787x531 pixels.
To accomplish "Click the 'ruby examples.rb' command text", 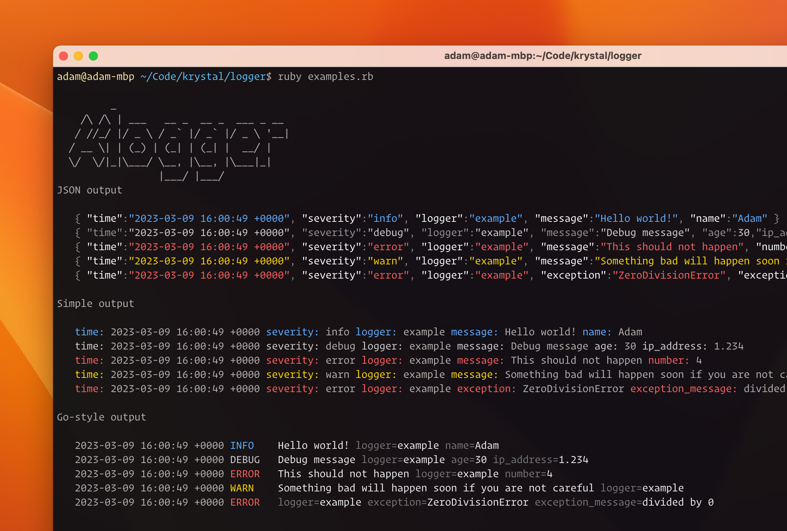I will pyautogui.click(x=325, y=77).
